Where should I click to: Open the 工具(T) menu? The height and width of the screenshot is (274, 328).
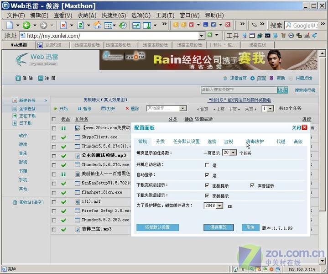coord(165,15)
